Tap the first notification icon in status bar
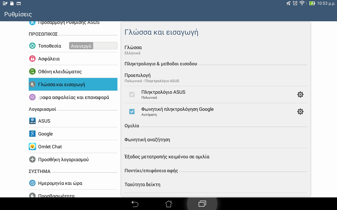The image size is (337, 210). click(5, 3)
